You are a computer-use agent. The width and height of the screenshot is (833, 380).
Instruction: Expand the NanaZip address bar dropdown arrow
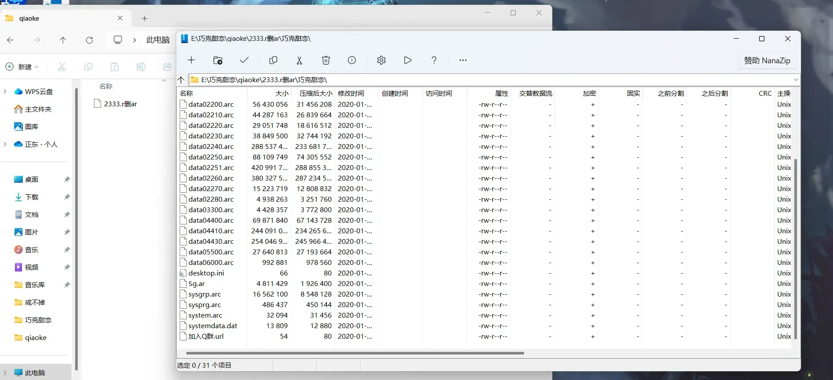point(796,80)
